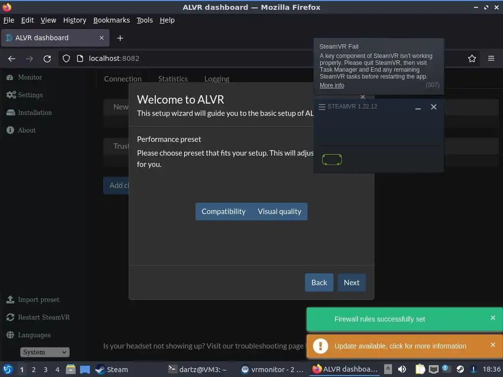This screenshot has height=377, width=503.
Task: Select the Visual quality preset
Action: click(279, 212)
